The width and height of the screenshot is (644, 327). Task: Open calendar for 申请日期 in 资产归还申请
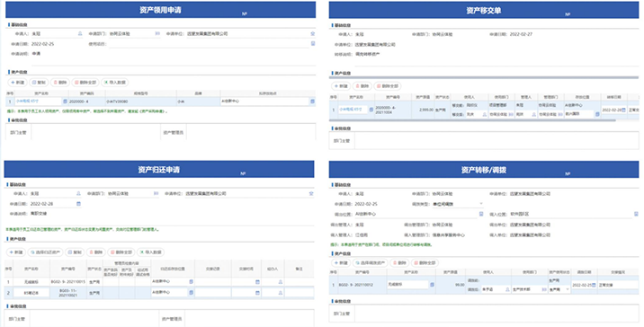(78, 204)
